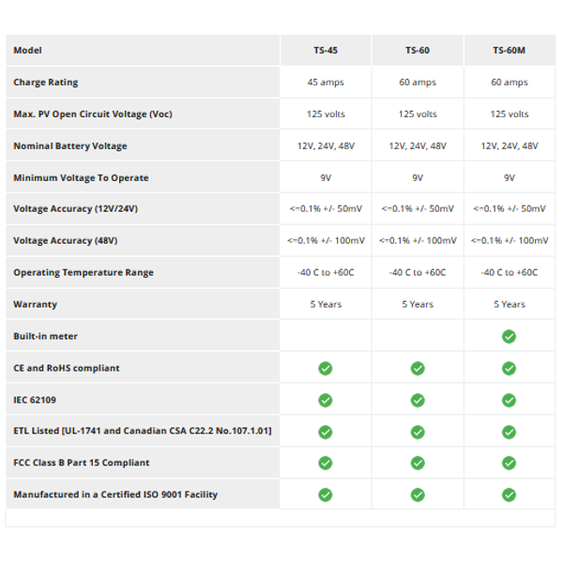
Task: Click the ETL Listed checkmark under TS-45
Action: [326, 432]
